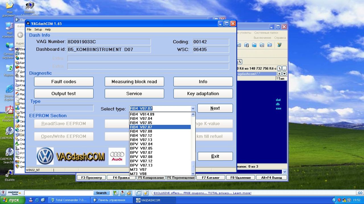Click the Volkswagen logo in VAGdashCOM
Image resolution: width=364 pixels, height=204 pixels.
[45, 156]
